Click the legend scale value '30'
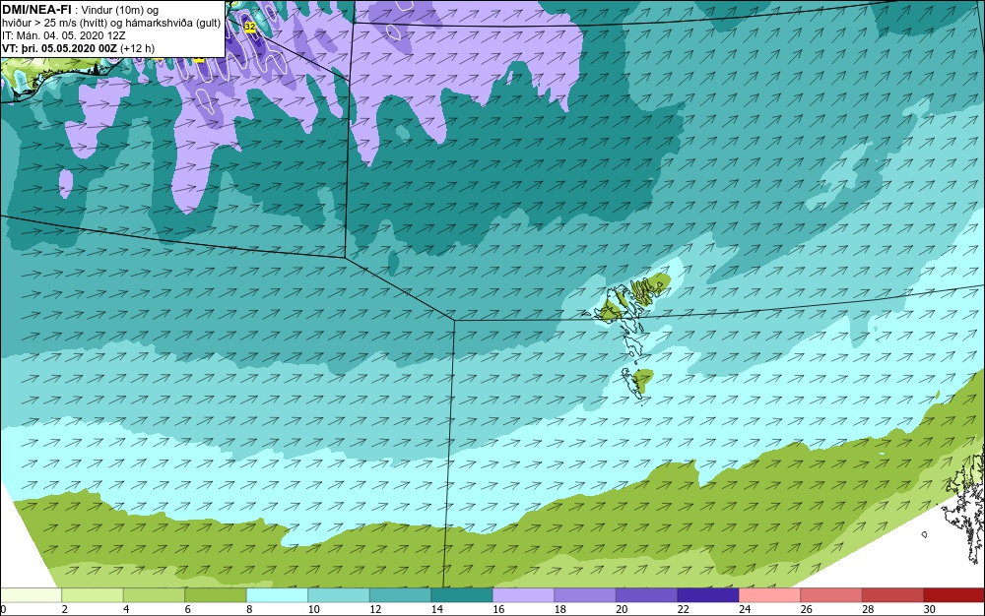 coord(930,609)
